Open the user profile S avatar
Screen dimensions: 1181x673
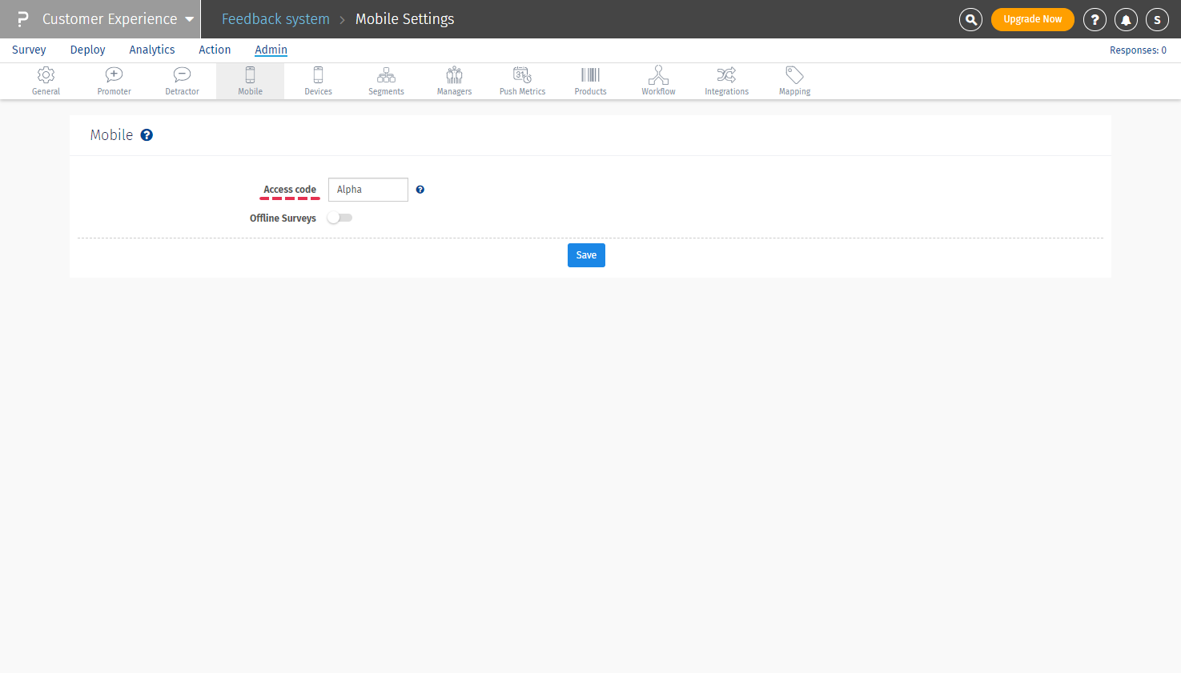(1157, 19)
